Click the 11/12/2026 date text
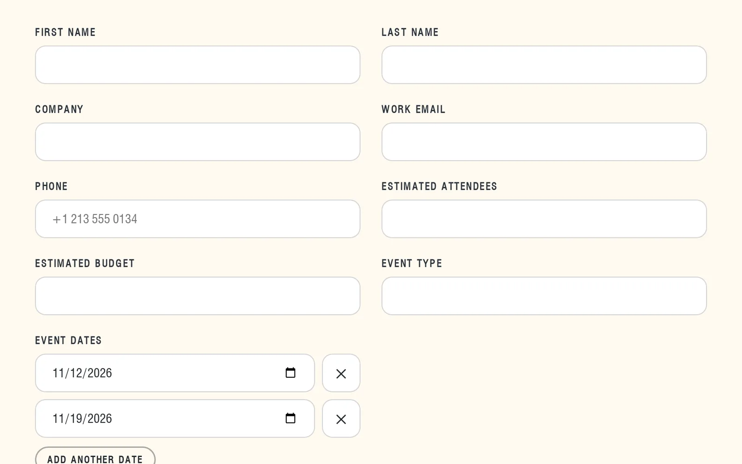 tap(82, 373)
